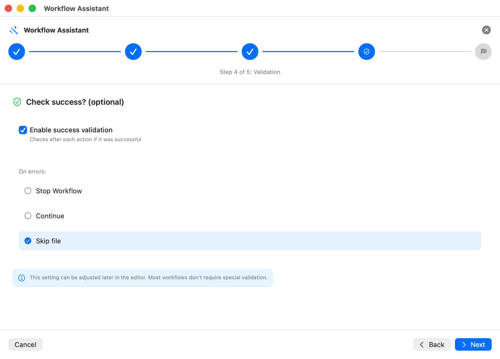Image resolution: width=500 pixels, height=359 pixels.
Task: Click the "Step 4 of 5: Validation" label
Action: 250,72
